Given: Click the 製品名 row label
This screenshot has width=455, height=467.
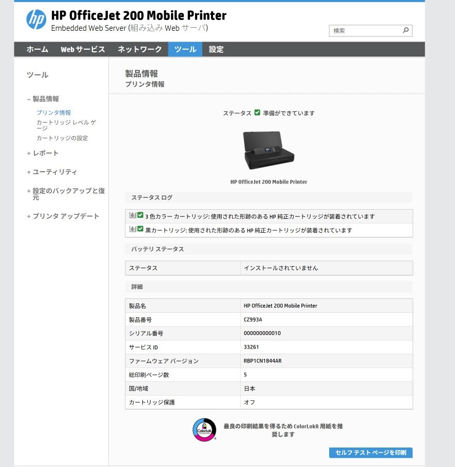Looking at the screenshot, I should pyautogui.click(x=137, y=306).
